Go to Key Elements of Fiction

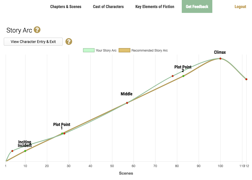pos(155,6)
